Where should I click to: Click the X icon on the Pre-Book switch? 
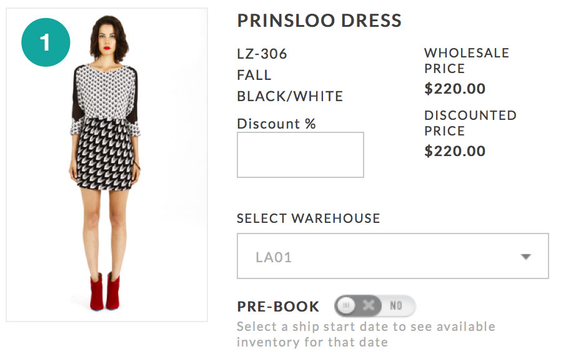(x=369, y=306)
